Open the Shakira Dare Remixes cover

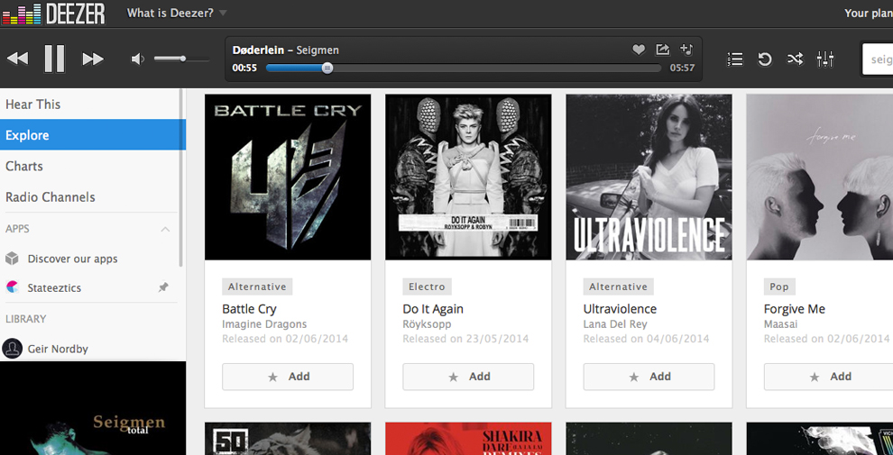pos(468,439)
